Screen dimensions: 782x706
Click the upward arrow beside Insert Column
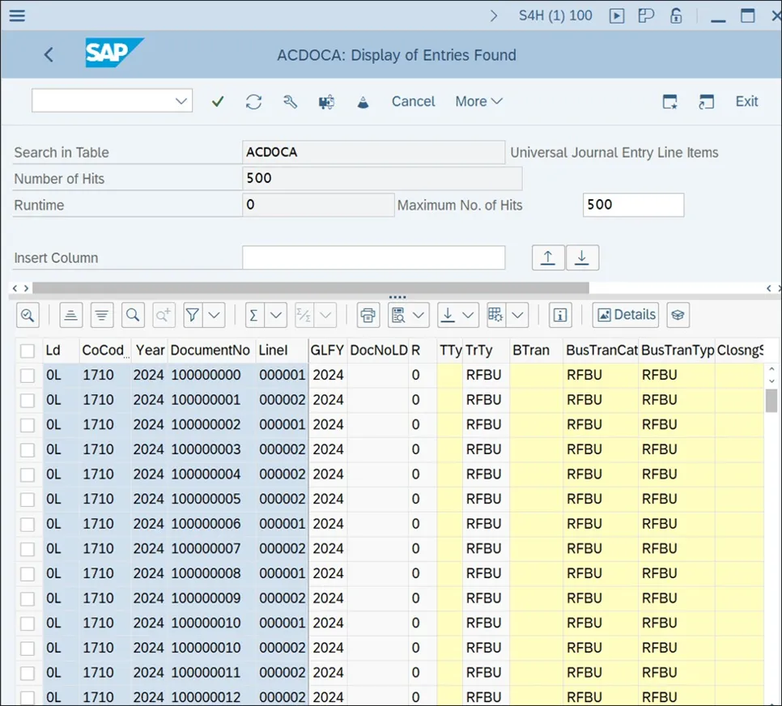click(x=548, y=257)
